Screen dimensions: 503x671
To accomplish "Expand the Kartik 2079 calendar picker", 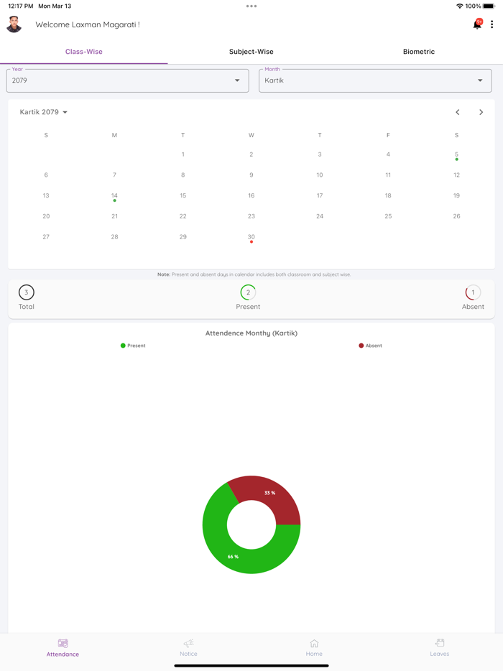I will (x=44, y=112).
